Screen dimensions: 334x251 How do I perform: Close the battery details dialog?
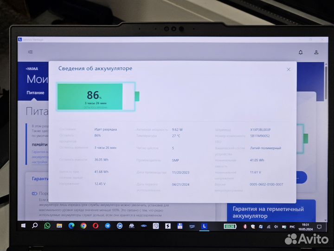pyautogui.click(x=289, y=69)
